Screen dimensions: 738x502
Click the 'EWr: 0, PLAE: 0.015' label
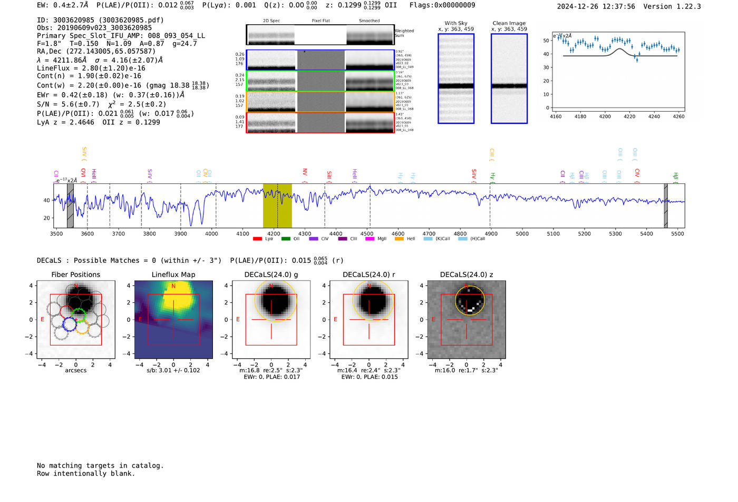[x=369, y=377]
